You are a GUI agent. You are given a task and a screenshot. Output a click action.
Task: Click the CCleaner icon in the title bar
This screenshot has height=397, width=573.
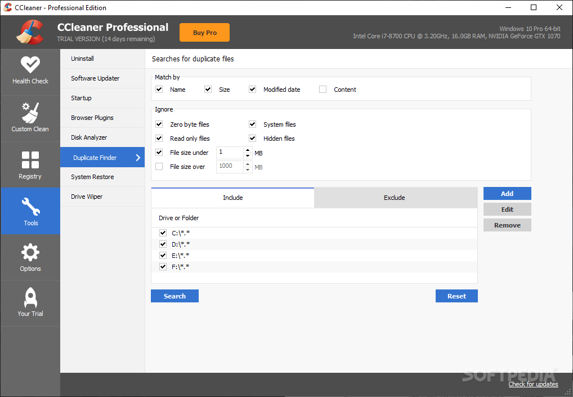pos(7,7)
